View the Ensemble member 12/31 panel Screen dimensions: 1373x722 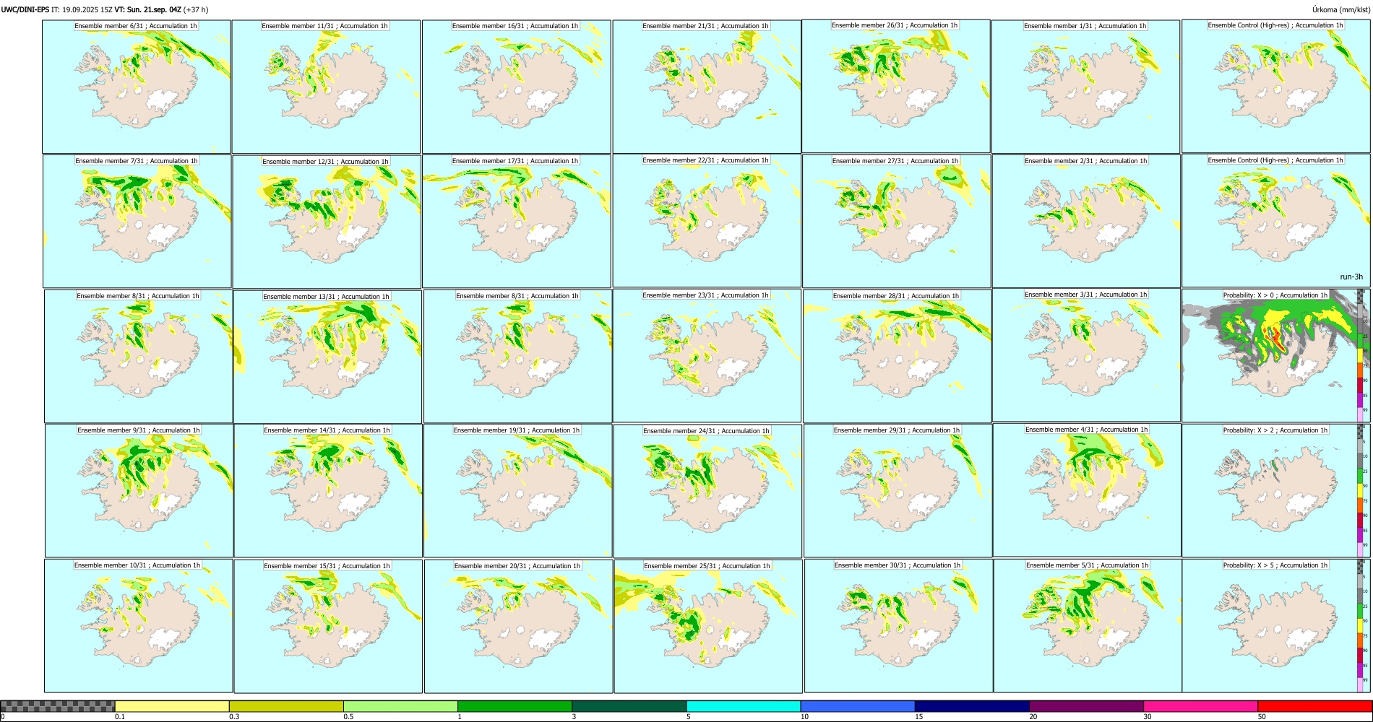pyautogui.click(x=327, y=222)
